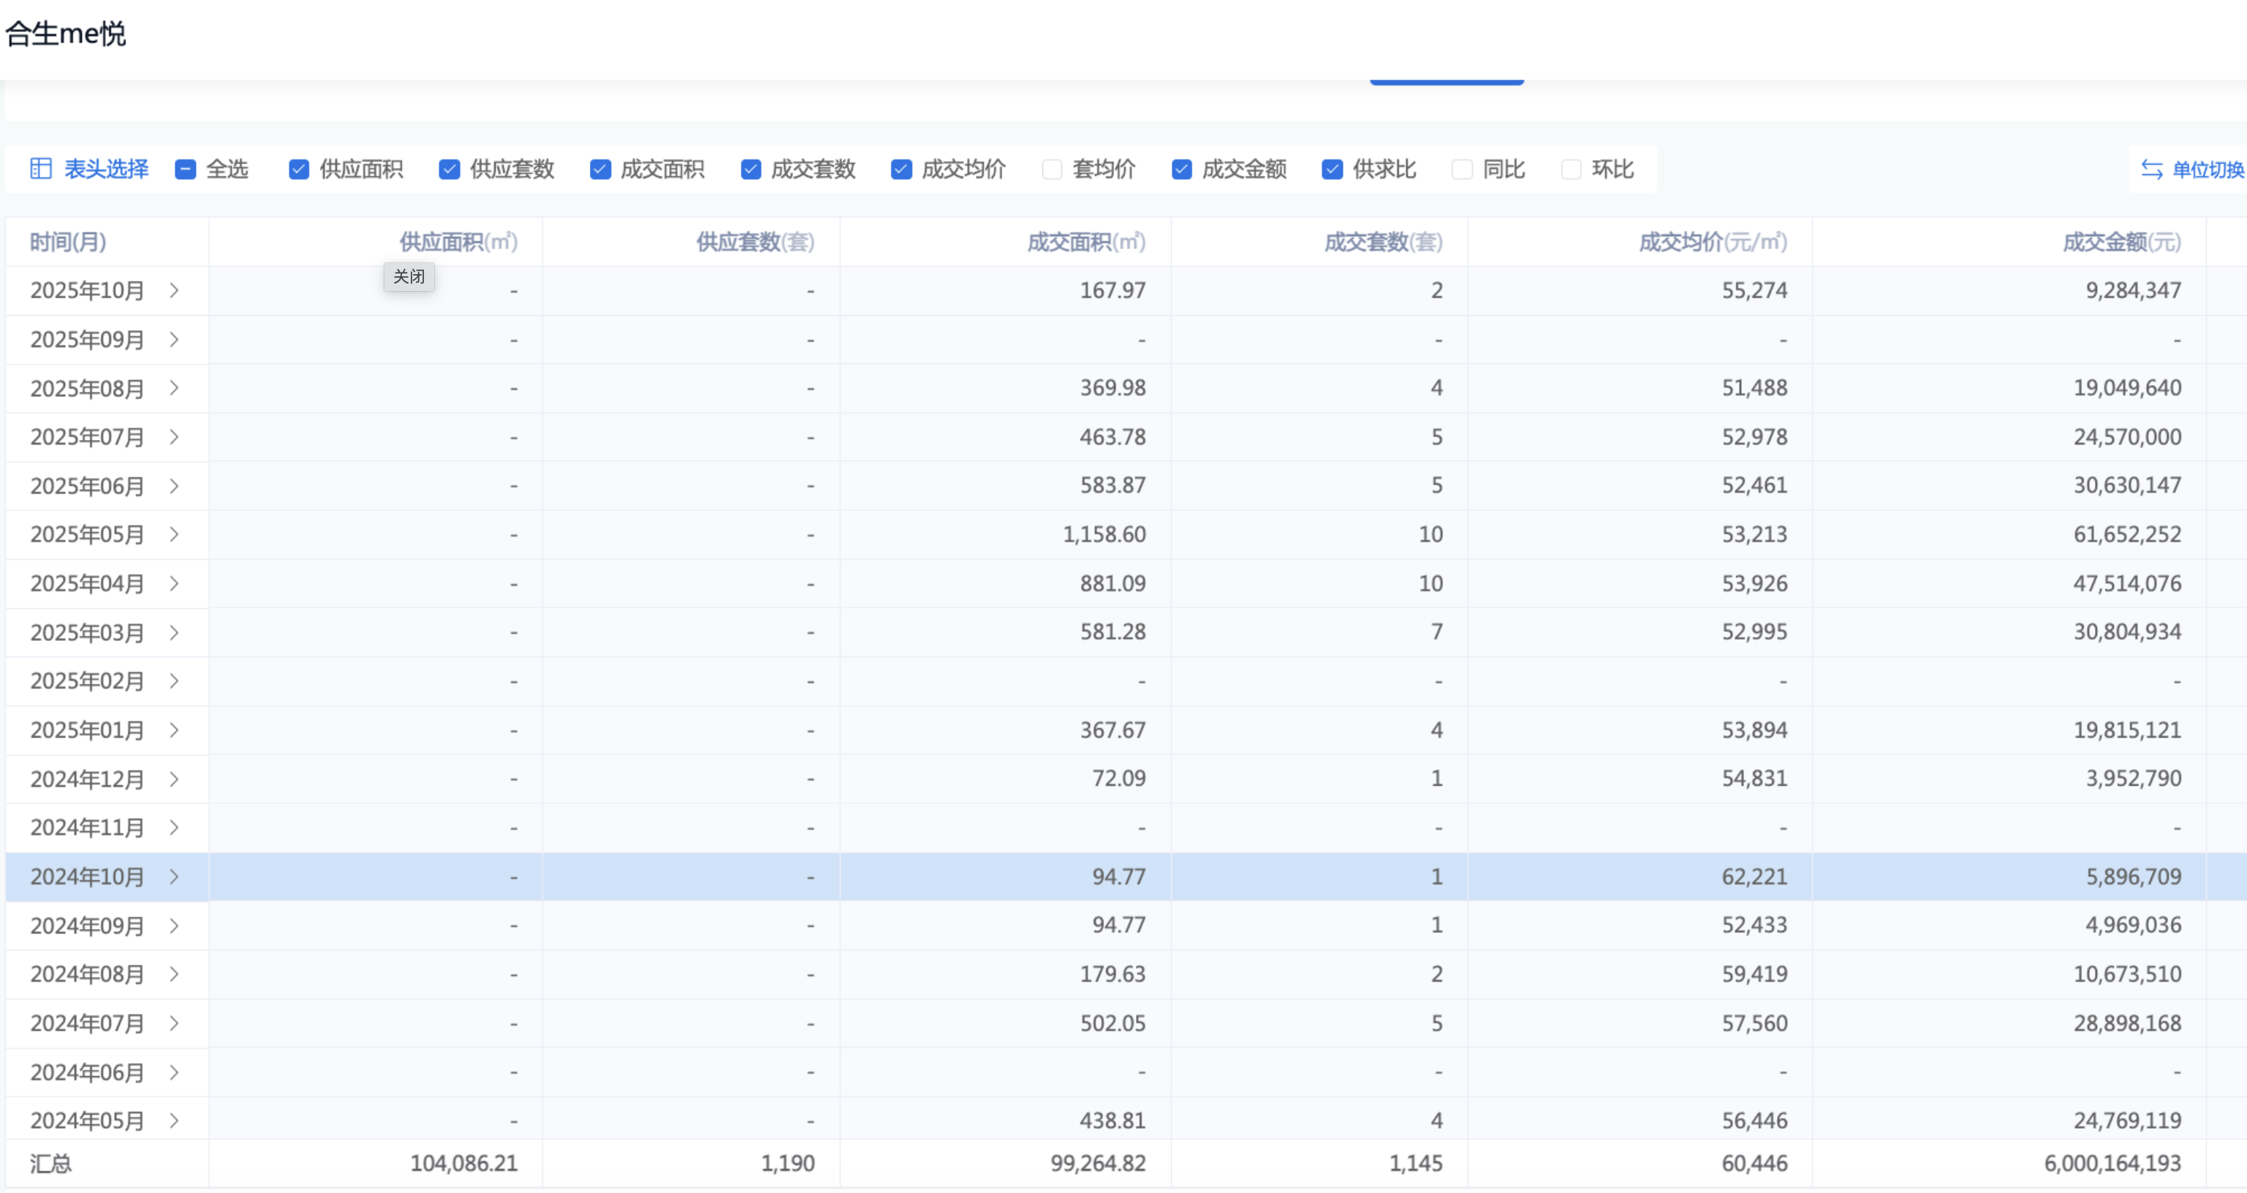Click the 单位切换 swap icon
This screenshot has height=1193, width=2247.
tap(2151, 169)
